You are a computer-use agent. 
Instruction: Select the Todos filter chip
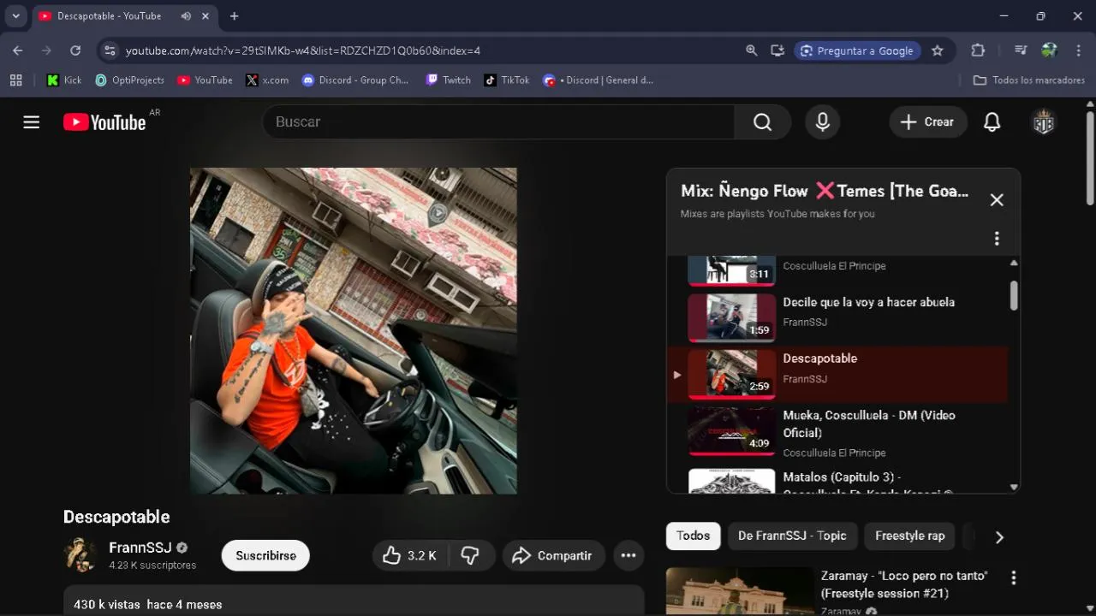[x=693, y=536]
